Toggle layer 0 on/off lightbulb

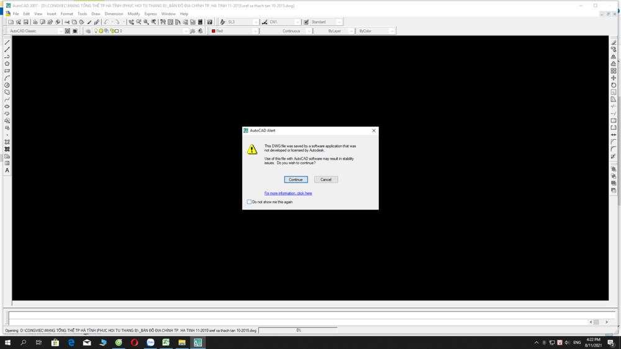pos(96,31)
